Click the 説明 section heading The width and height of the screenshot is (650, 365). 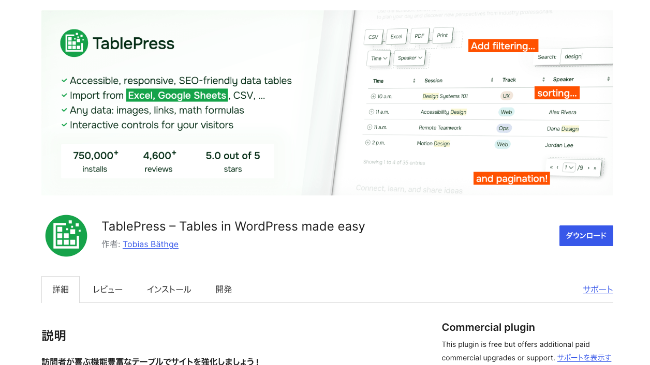[x=54, y=336]
